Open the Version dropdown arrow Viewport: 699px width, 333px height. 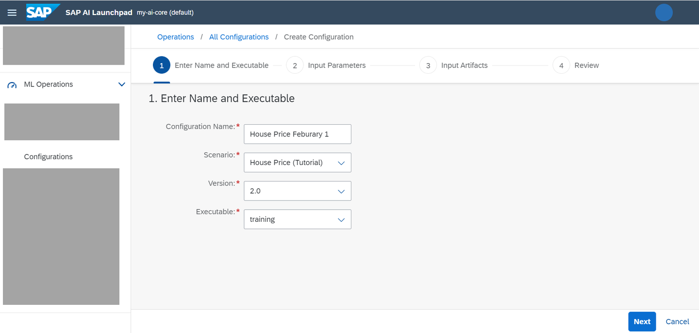point(341,191)
